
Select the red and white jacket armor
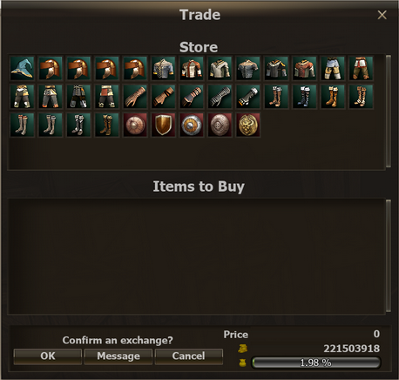tap(192, 69)
